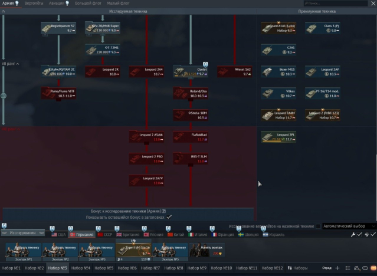The image size is (377, 276).
Task: Enable the automatic selection checkbox
Action: click(x=319, y=226)
